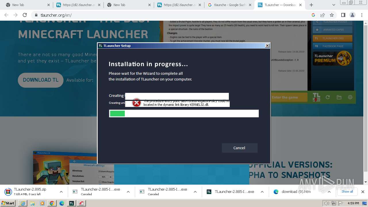368x207 pixels.
Task: Click the Minecraft settings screenshot thumbnail
Action: pyautogui.click(x=65, y=168)
